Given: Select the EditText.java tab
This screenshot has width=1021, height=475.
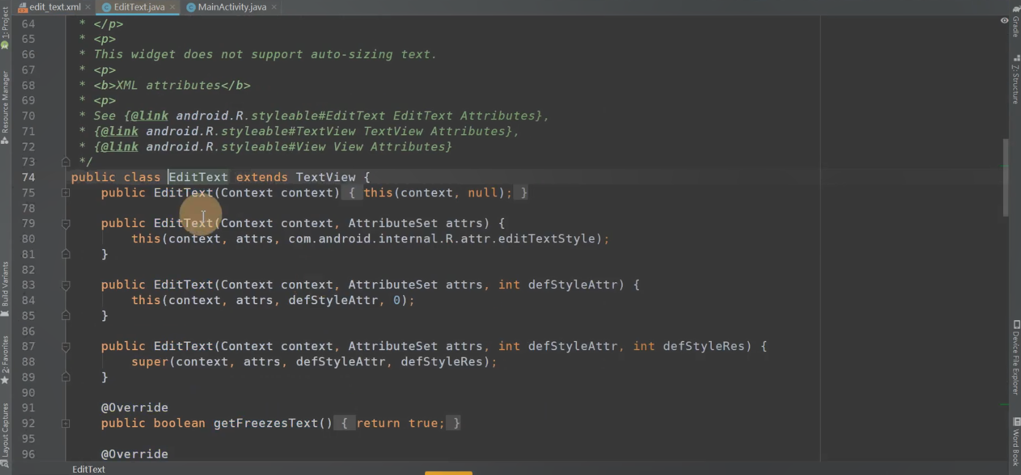Looking at the screenshot, I should click(139, 7).
